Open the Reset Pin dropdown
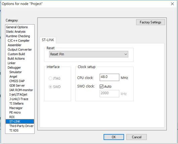The height and width of the screenshot is (144, 178). (x=89, y=54)
